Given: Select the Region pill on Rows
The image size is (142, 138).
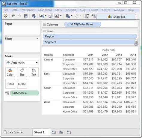Looking at the screenshot, I should tap(90, 36).
